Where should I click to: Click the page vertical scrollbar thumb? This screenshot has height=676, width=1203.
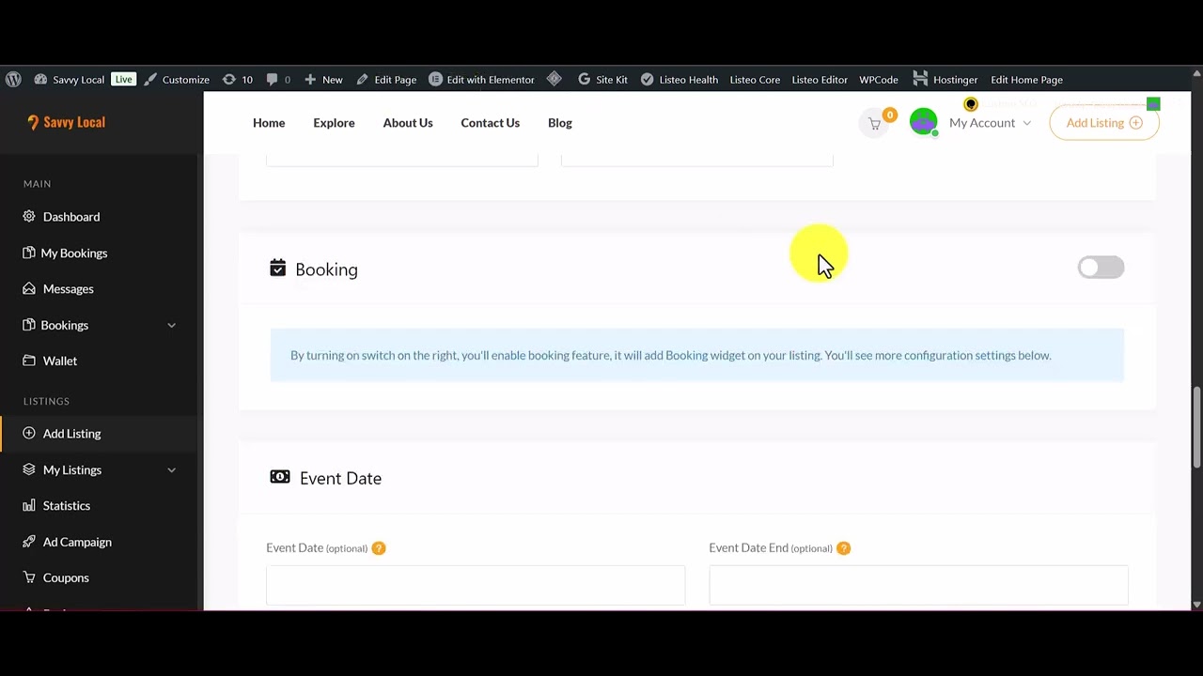[1196, 427]
